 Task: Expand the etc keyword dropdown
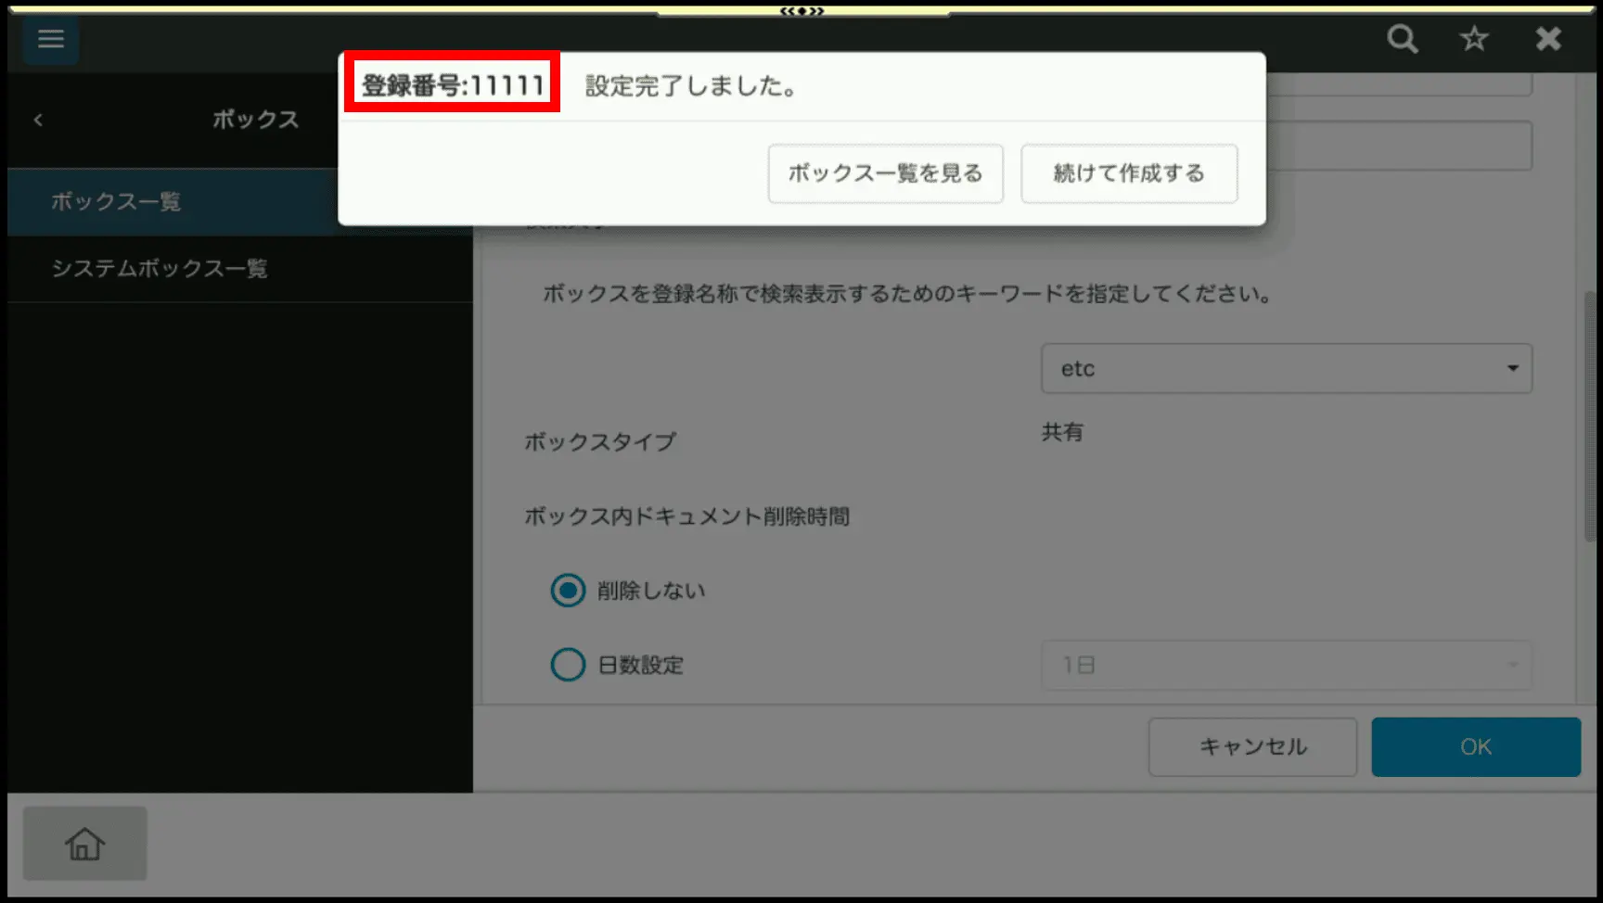click(x=1286, y=369)
